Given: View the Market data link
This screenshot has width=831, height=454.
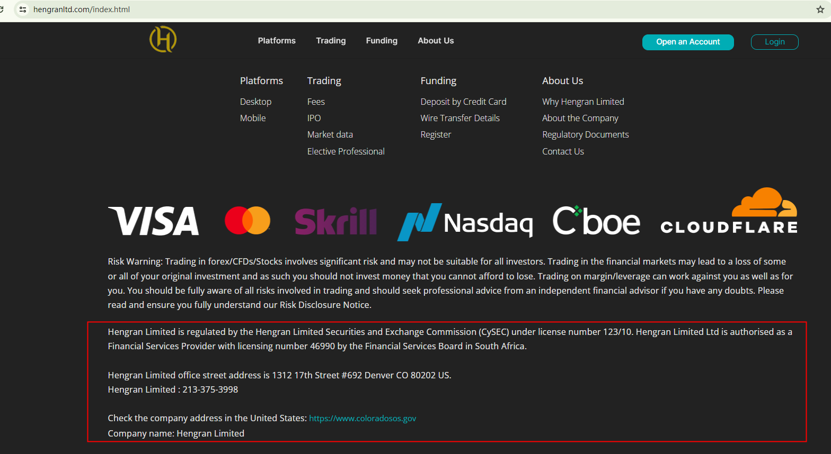Looking at the screenshot, I should (330, 134).
